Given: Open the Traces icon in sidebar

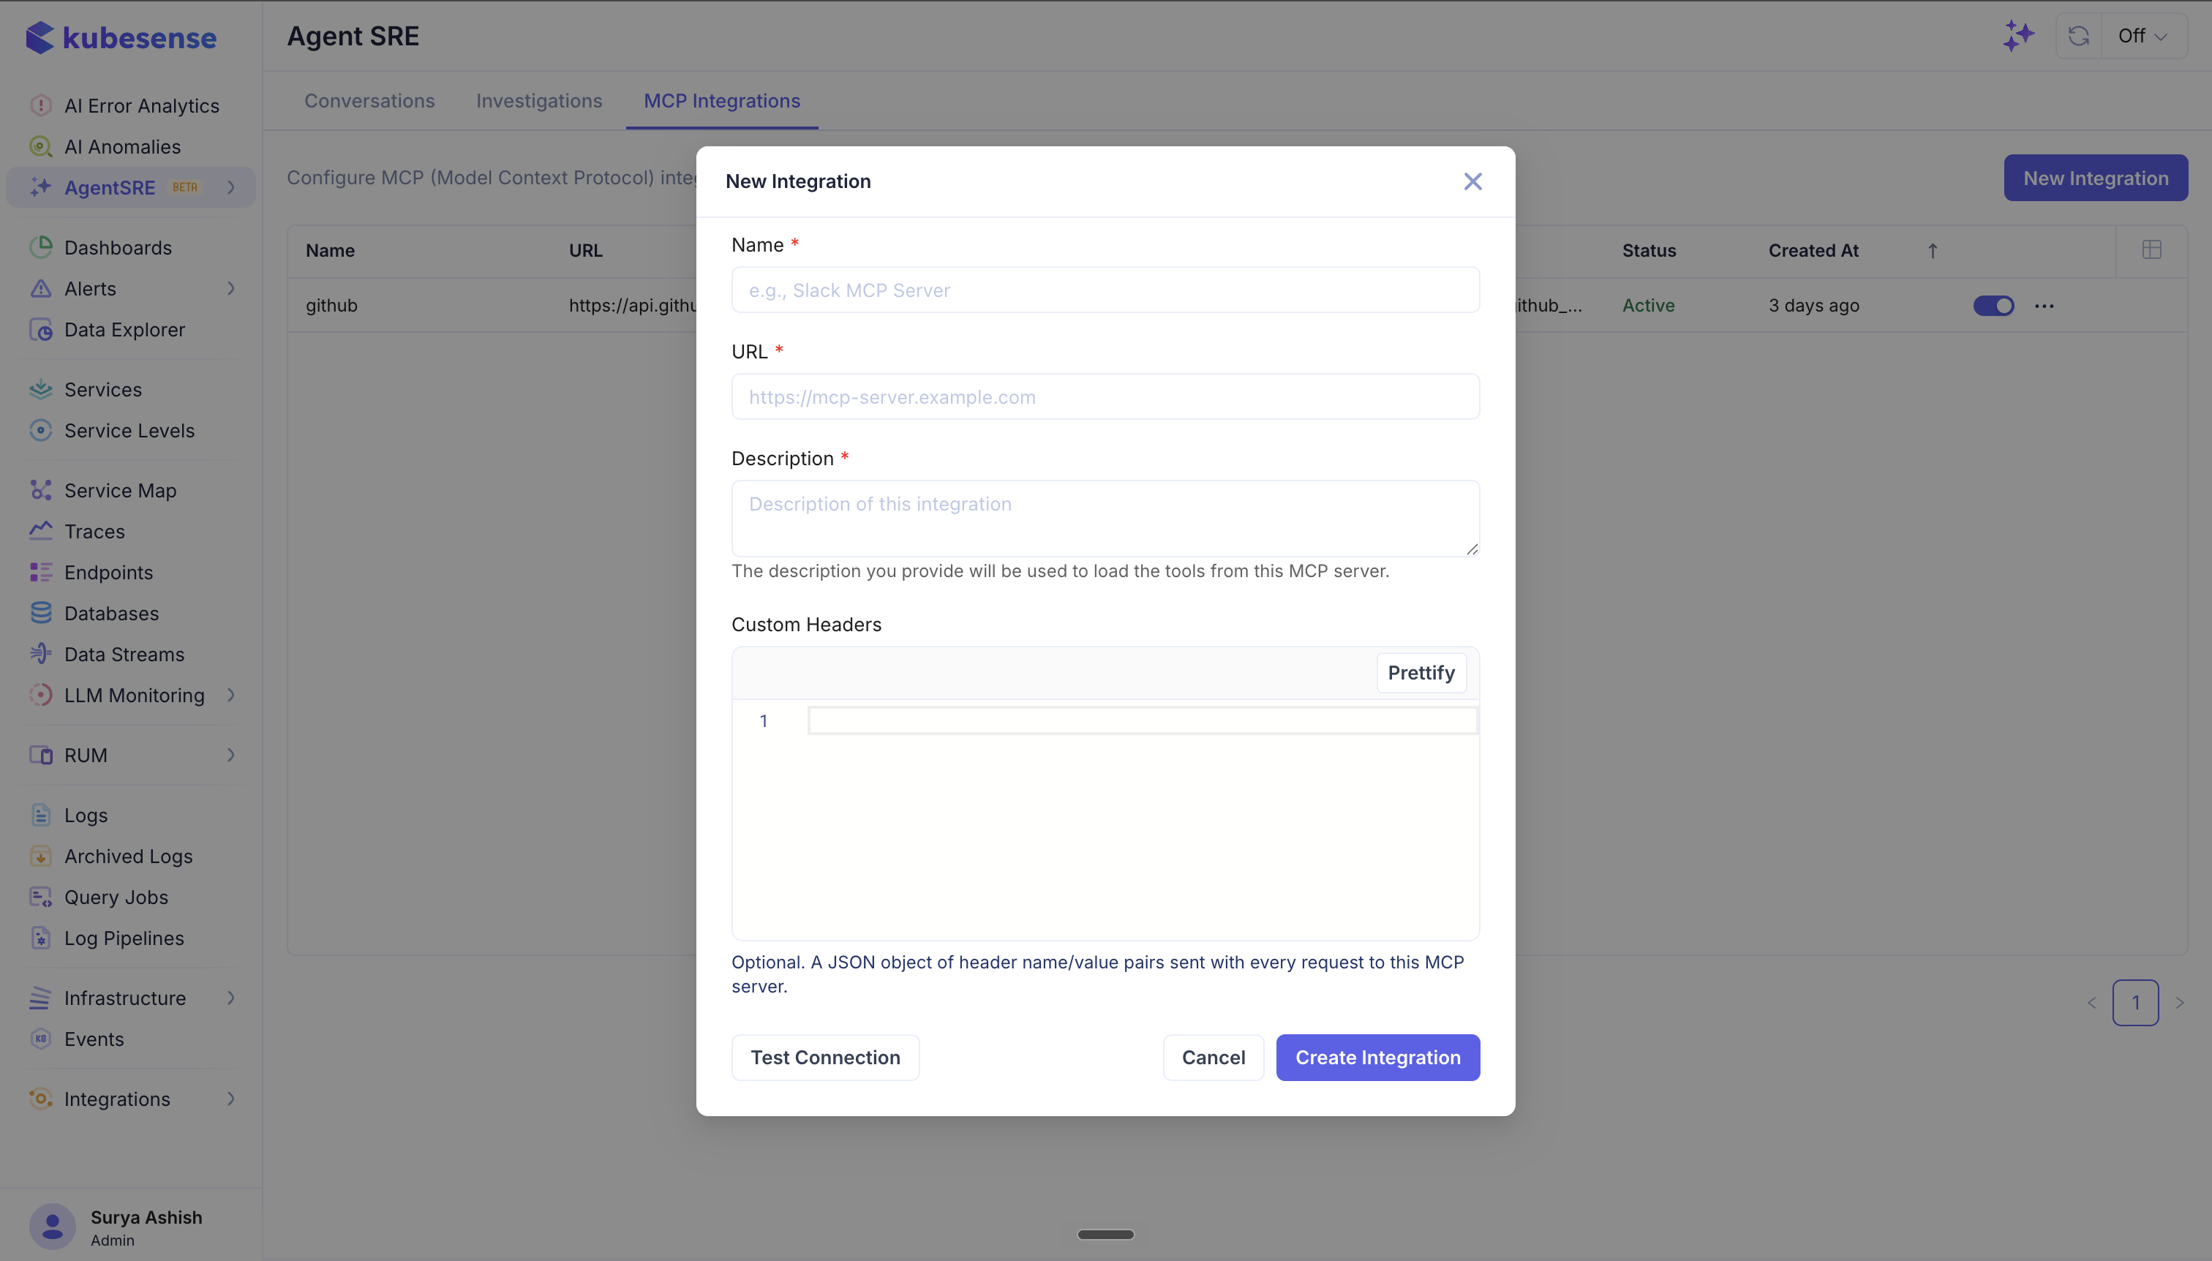Looking at the screenshot, I should coord(41,531).
